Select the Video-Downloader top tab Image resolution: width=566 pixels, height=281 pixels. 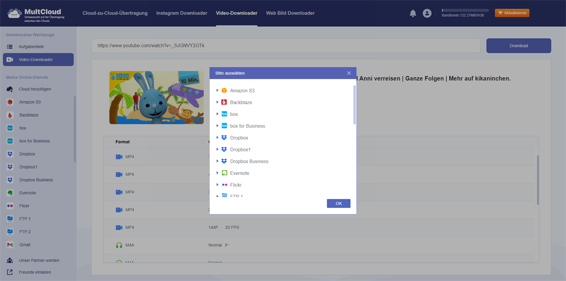pyautogui.click(x=237, y=13)
